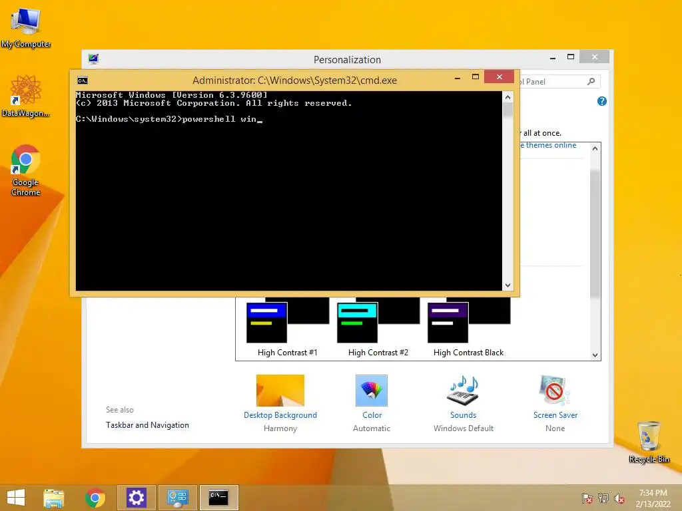The image size is (682, 511).
Task: Click the cmd.exe title bar system icon
Action: [83, 81]
